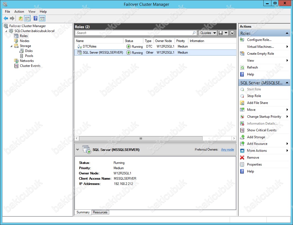Sort roles by the Status column header

coord(133,41)
